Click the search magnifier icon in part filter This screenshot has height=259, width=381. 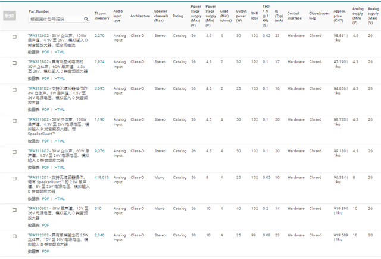(86, 19)
